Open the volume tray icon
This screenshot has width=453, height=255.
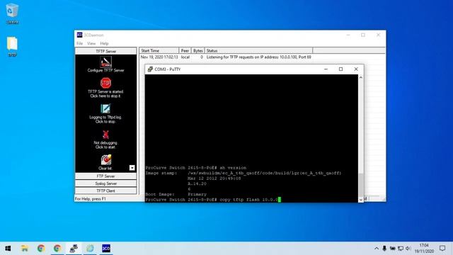pyautogui.click(x=408, y=249)
